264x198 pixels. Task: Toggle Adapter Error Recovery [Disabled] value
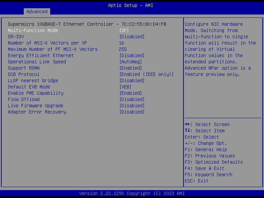click(132, 112)
